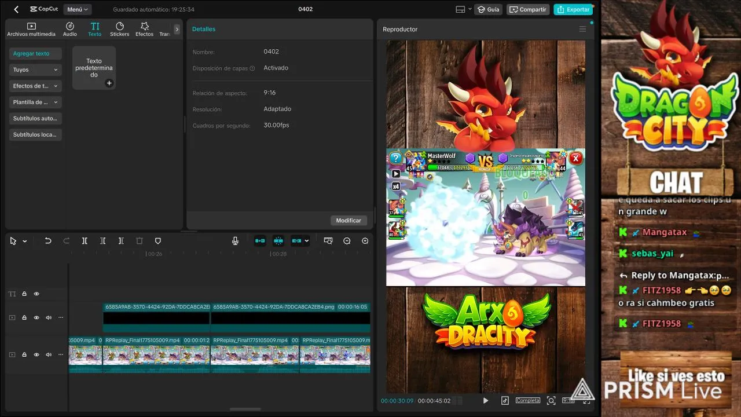Open the Completa quality dropdown
This screenshot has width=741, height=417.
[528, 400]
